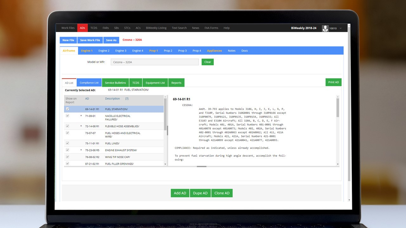Click the AD detail pane scroll-down arrow
Image resolution: width=406 pixels, height=228 pixels.
click(337, 164)
